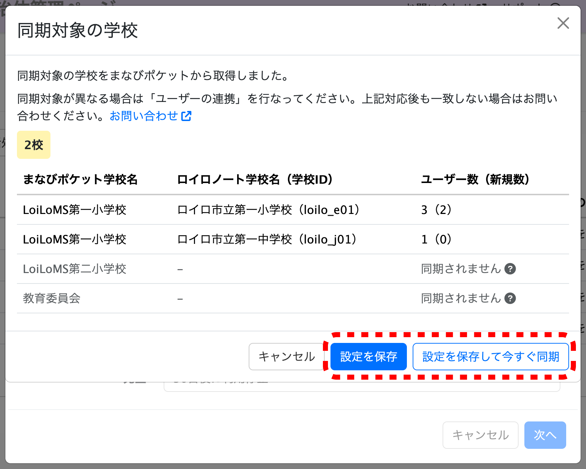
Task: Click 設定を保存して今すぐ同期 button
Action: (491, 357)
